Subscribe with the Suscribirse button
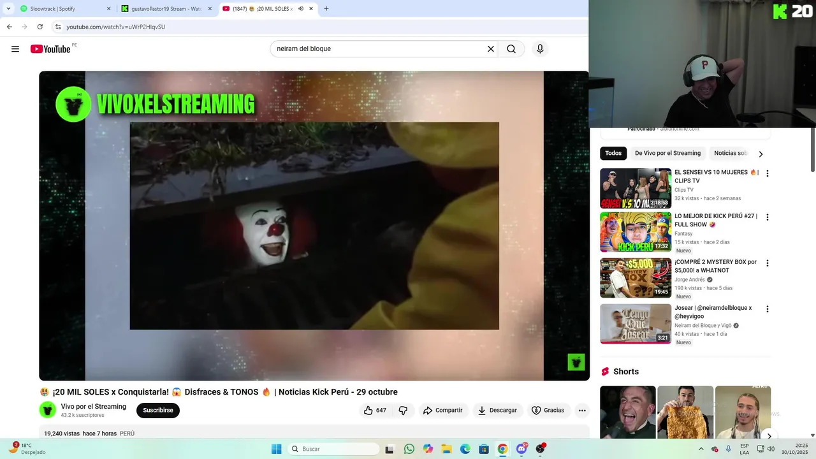The width and height of the screenshot is (816, 459). [158, 411]
